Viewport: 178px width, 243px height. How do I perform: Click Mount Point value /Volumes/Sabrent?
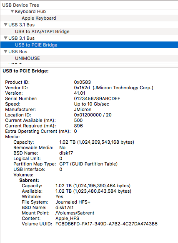(x=75, y=213)
